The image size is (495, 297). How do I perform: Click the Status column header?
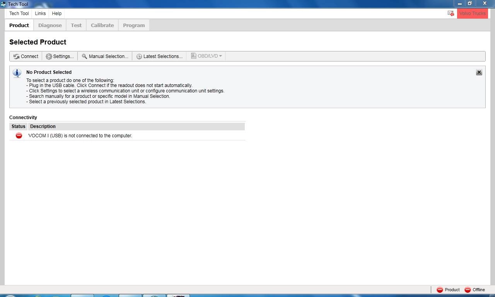(x=19, y=126)
